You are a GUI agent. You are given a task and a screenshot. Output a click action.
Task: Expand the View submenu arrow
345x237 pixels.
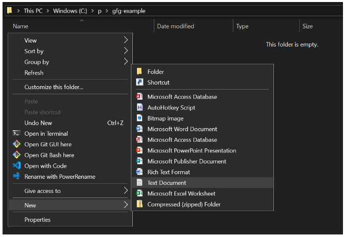pos(125,40)
